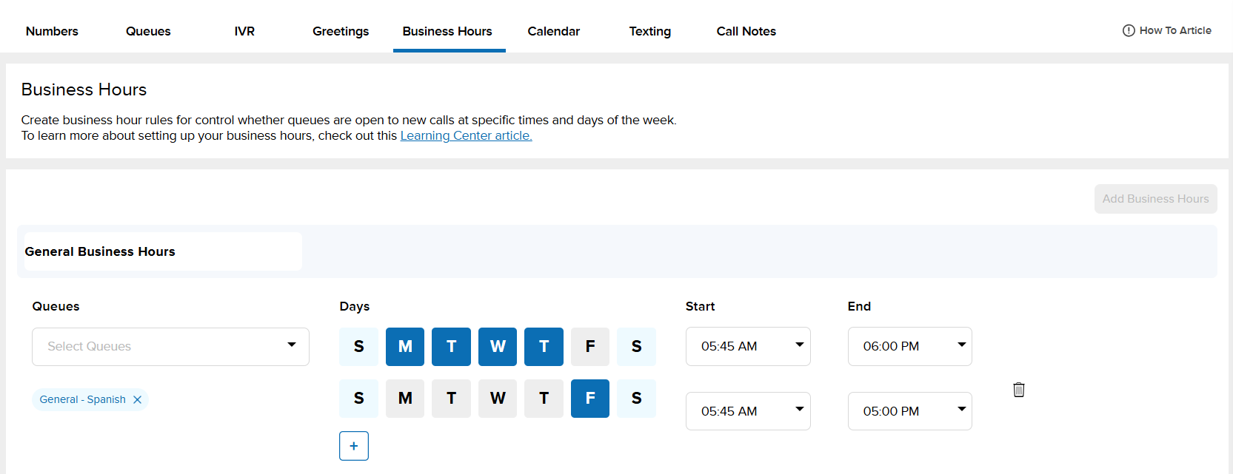Change the 06:00 PM end time dropdown
This screenshot has height=474, width=1233.
pos(909,346)
